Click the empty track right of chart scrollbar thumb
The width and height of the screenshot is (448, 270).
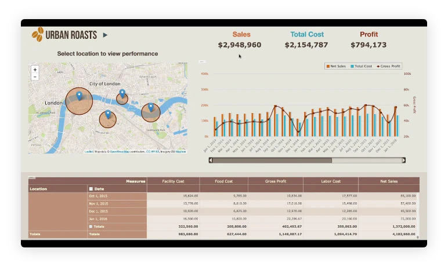coord(367,160)
